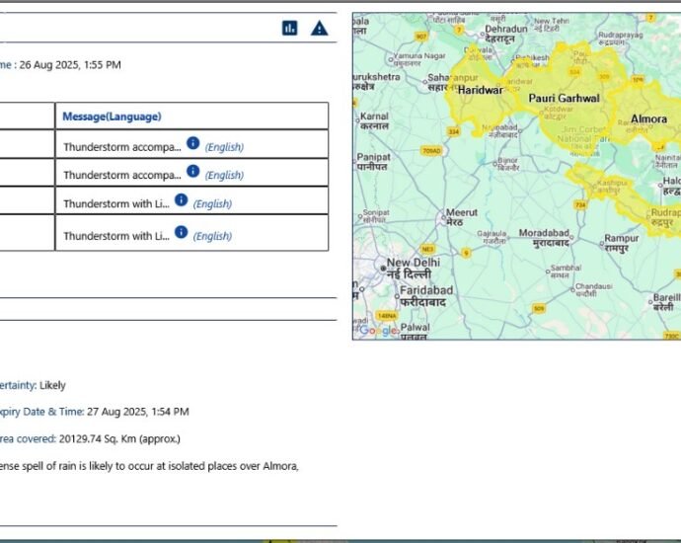Open info icon for first Thunderstorm with Li... message
Image resolution: width=681 pixels, height=543 pixels.
(181, 200)
